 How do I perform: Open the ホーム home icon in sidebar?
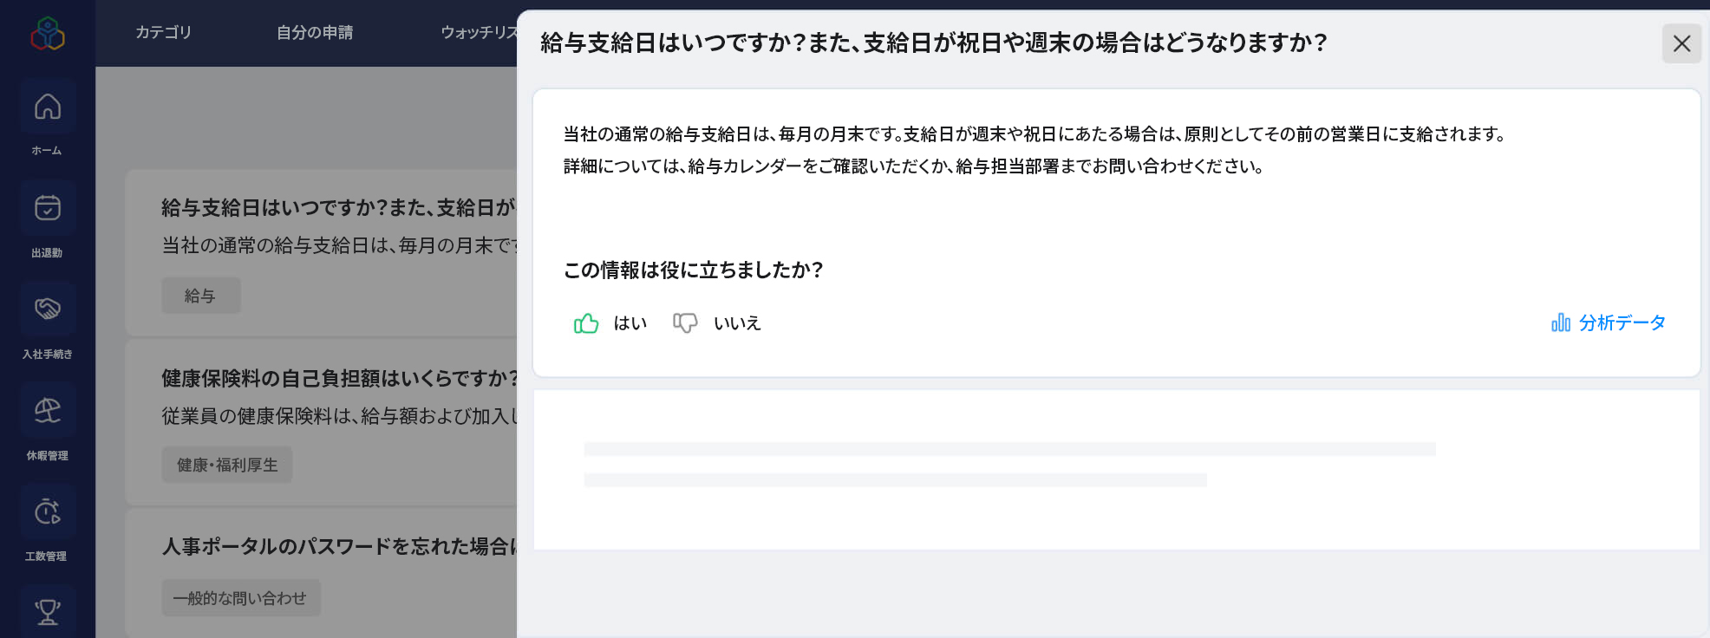pos(48,107)
